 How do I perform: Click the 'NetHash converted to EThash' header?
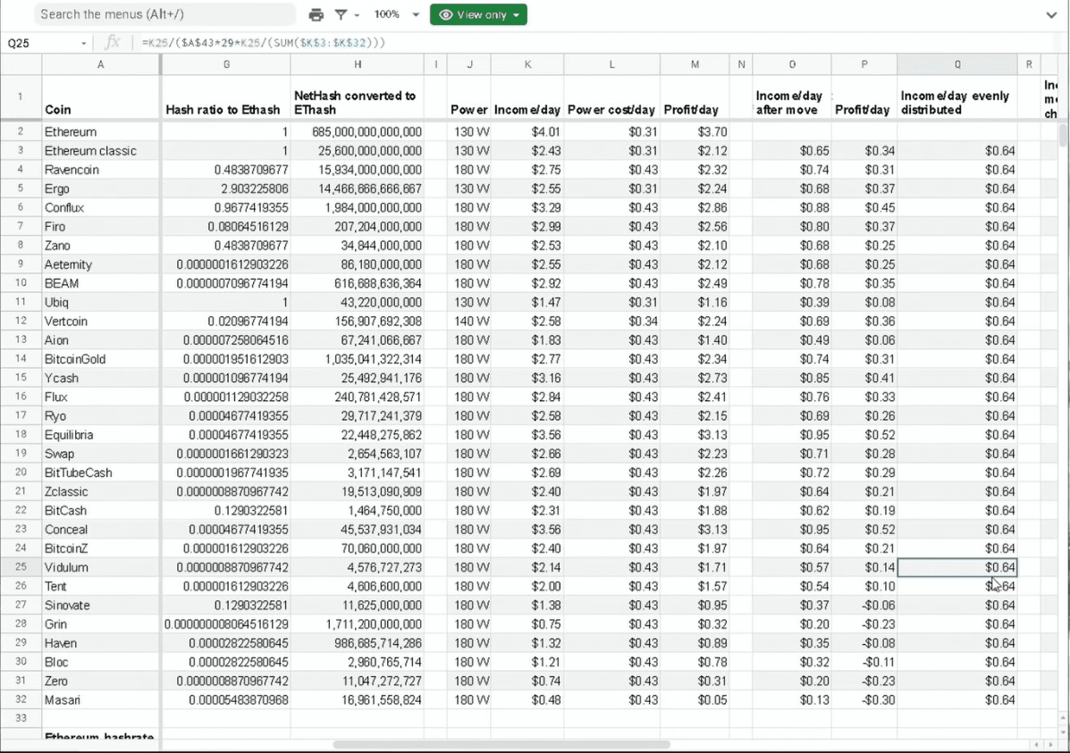tap(357, 97)
